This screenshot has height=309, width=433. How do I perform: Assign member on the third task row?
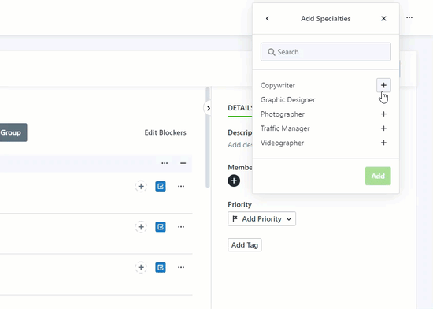click(141, 267)
